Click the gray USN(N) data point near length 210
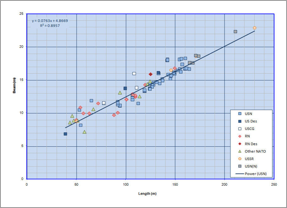The height and width of the screenshot is (208, 287). click(235, 31)
